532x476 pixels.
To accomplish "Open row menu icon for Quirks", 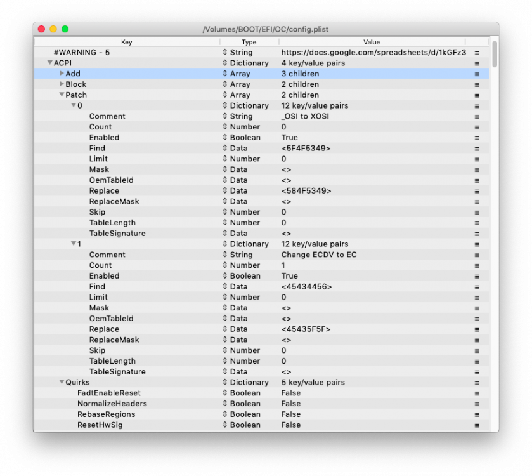I will coord(477,383).
